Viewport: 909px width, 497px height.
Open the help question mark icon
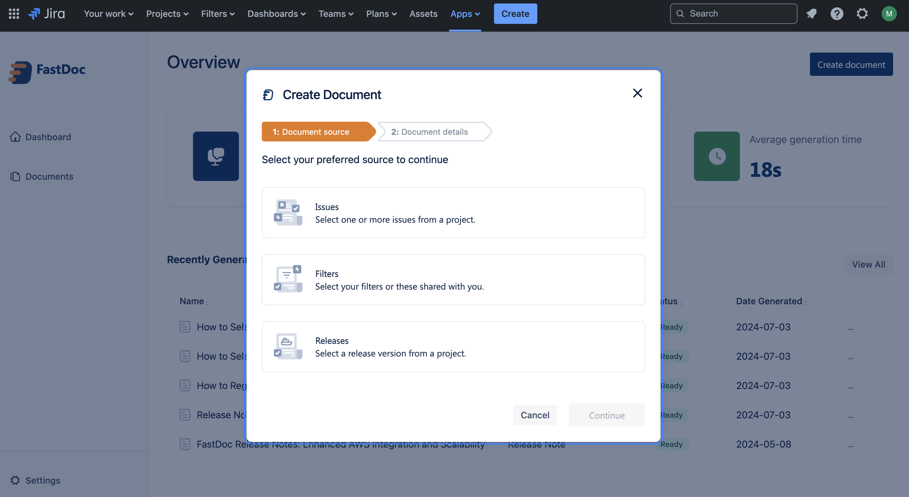click(x=836, y=14)
